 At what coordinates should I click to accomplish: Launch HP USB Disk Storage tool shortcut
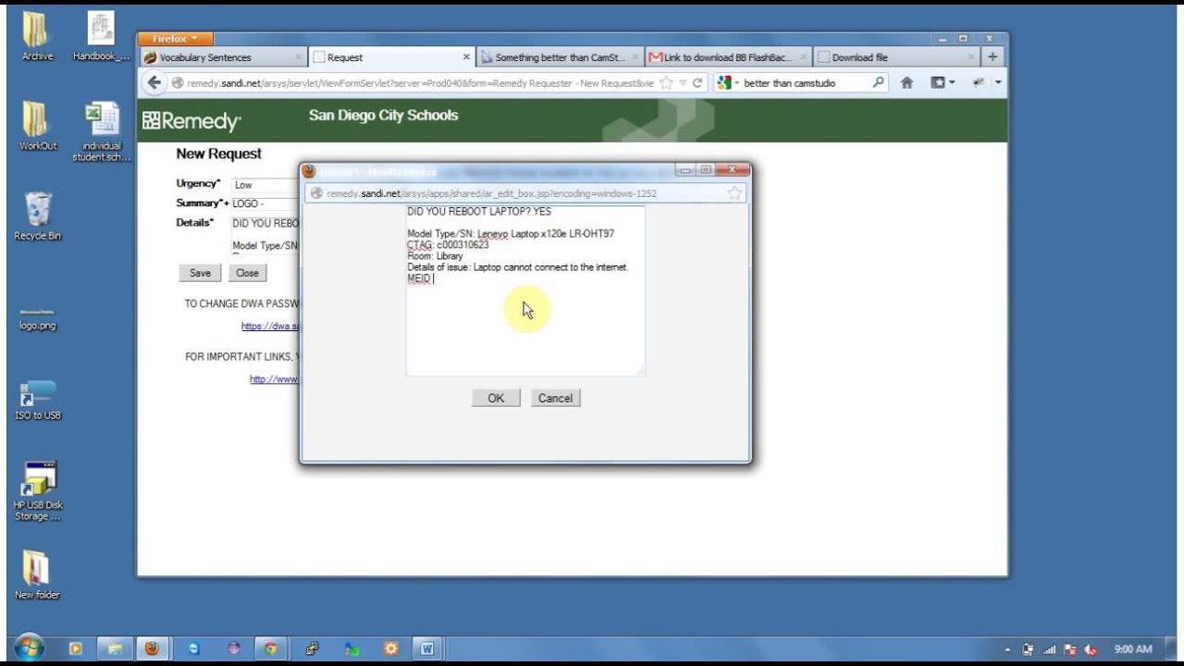38,491
